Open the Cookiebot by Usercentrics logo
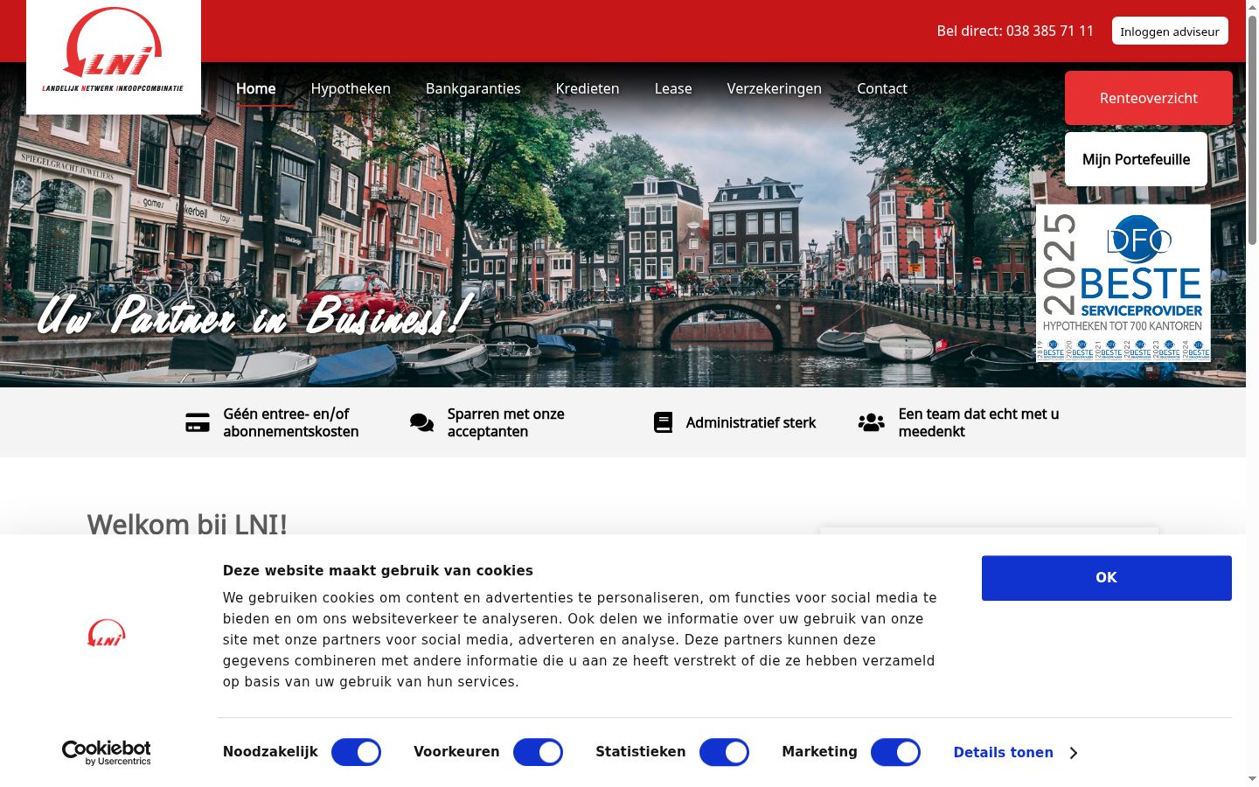Screen dimensions: 1259x787 (x=107, y=753)
